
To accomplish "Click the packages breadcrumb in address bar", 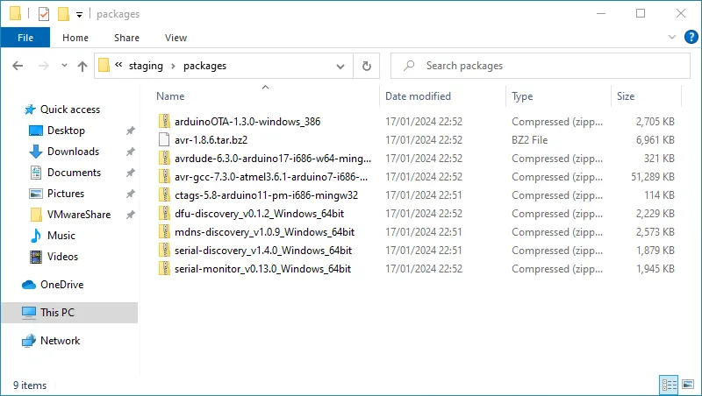I will (x=204, y=66).
